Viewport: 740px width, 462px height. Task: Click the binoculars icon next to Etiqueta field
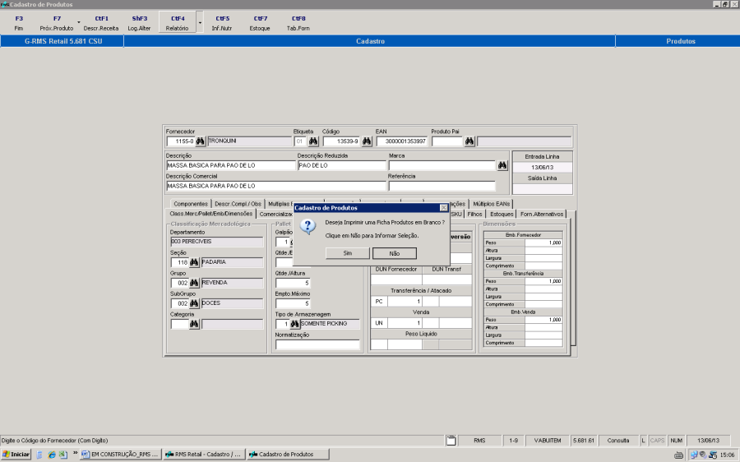tap(313, 141)
